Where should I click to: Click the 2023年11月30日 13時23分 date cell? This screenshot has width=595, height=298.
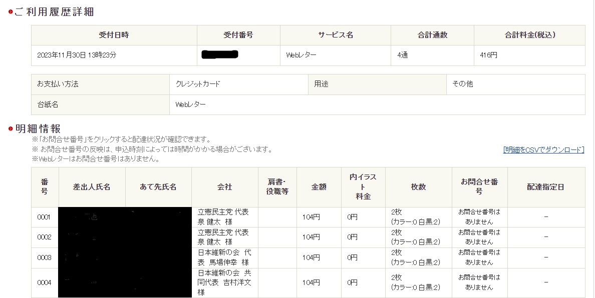(x=77, y=55)
